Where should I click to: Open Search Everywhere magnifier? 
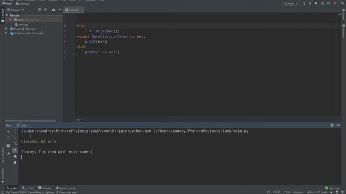[x=342, y=3]
